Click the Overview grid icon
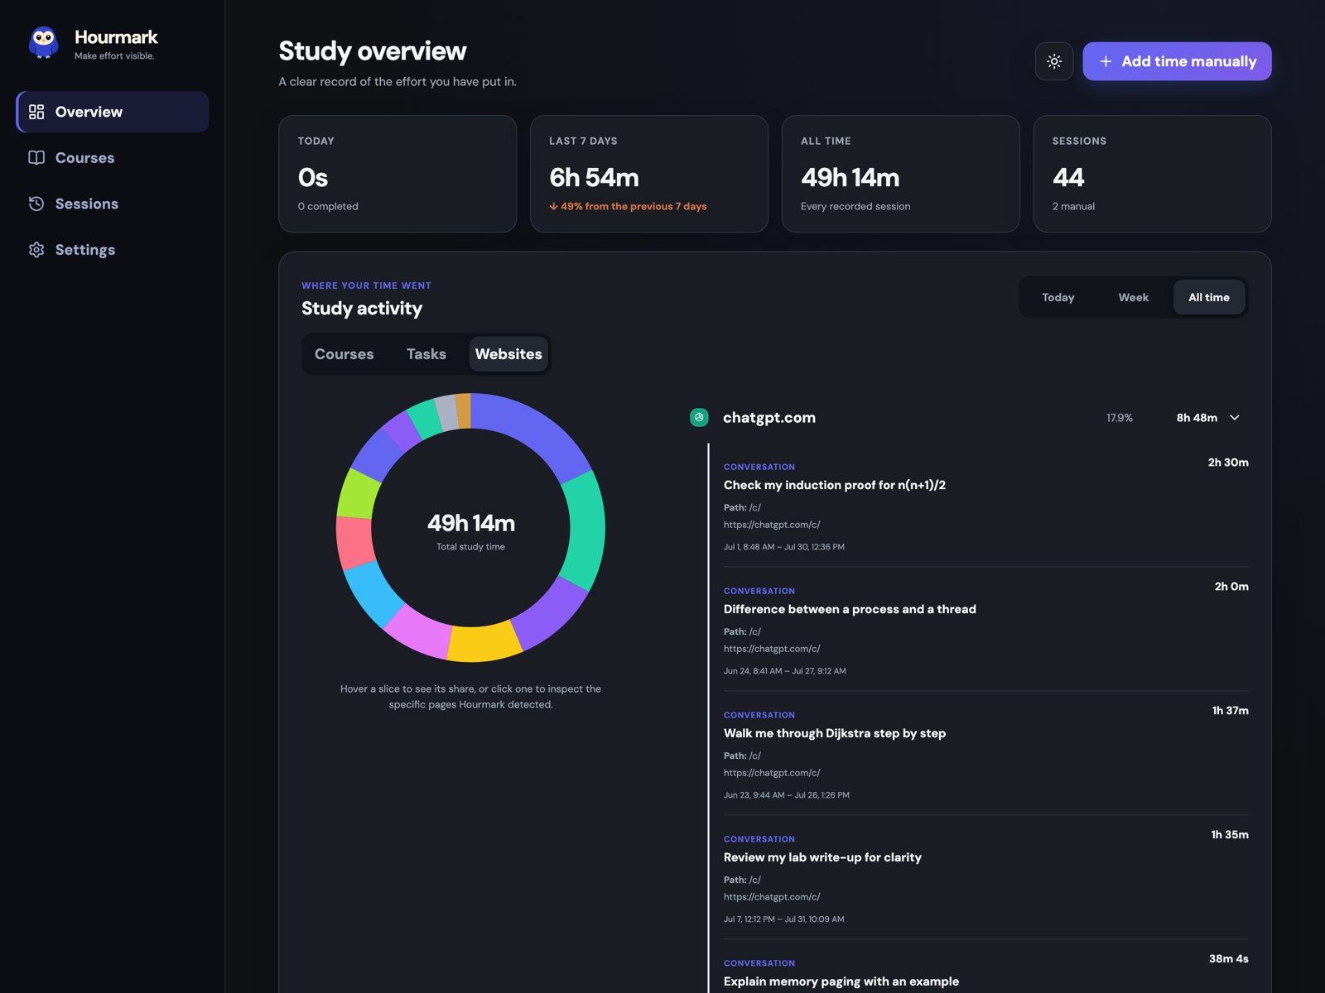The image size is (1325, 993). point(36,112)
